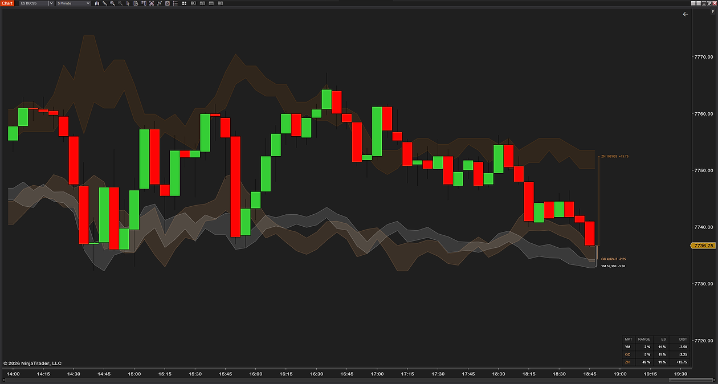Click the 19:30 time axis label
The height and width of the screenshot is (384, 718).
pos(680,374)
